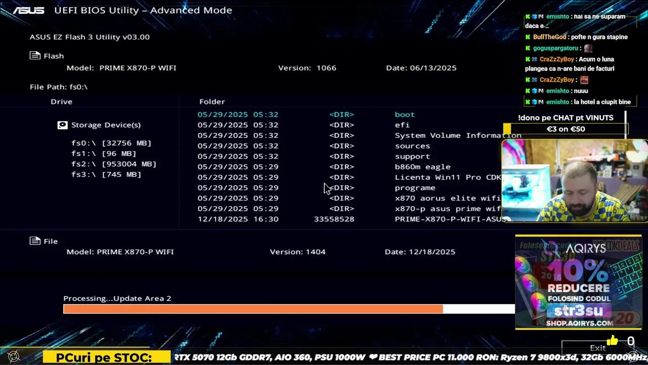Select drive fs3:\ [745 MB]
This screenshot has height=365, width=648.
click(106, 174)
